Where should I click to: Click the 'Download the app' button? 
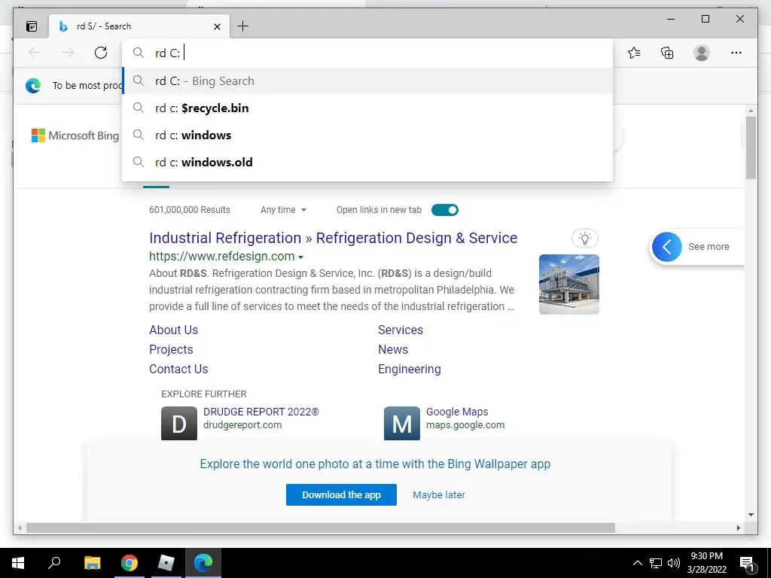point(341,495)
